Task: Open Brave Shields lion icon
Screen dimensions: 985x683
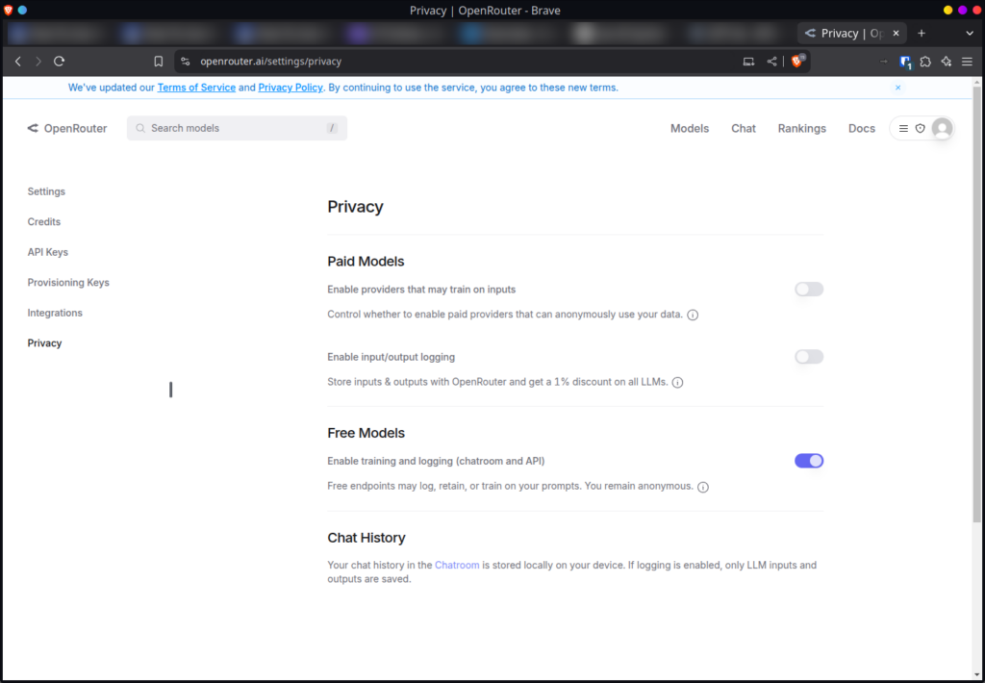Action: click(797, 61)
